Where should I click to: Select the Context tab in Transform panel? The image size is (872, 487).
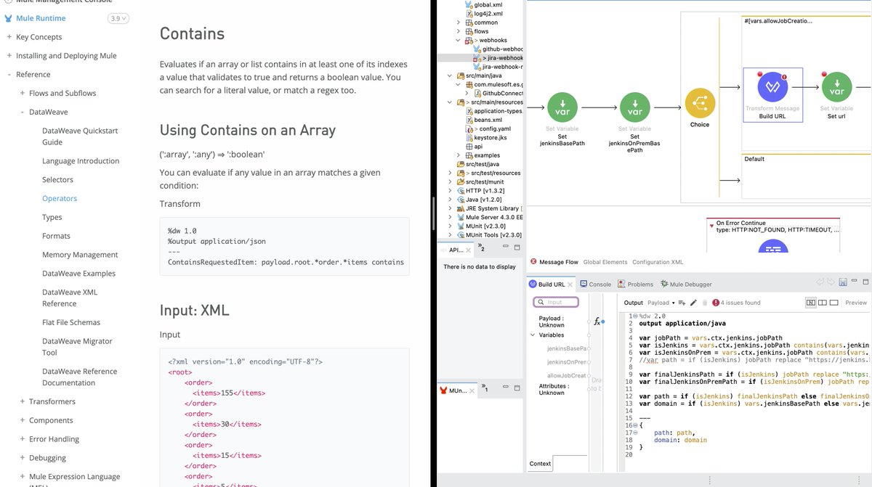[540, 463]
